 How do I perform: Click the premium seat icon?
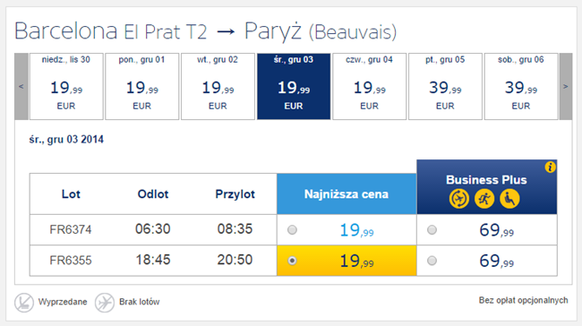click(x=509, y=199)
